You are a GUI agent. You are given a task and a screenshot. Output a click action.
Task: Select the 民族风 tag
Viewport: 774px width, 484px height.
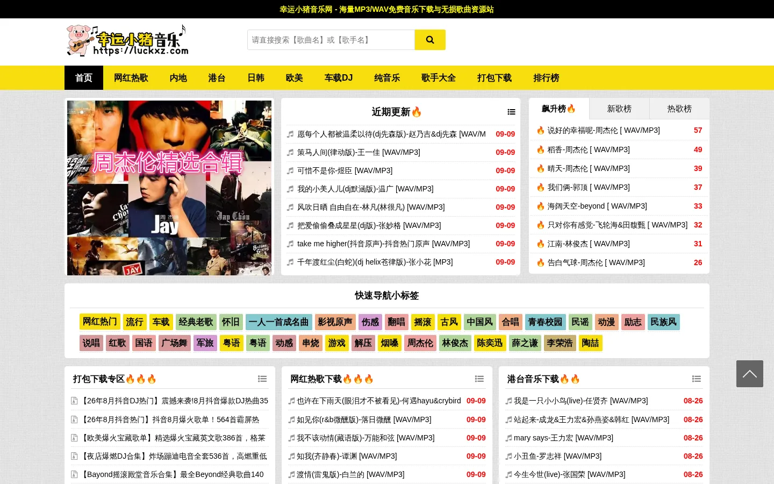click(664, 322)
